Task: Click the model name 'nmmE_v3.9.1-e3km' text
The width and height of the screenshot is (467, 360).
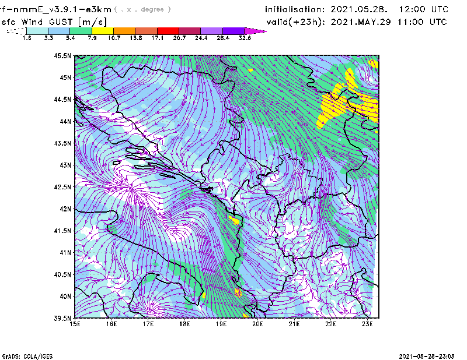Action: (62, 9)
